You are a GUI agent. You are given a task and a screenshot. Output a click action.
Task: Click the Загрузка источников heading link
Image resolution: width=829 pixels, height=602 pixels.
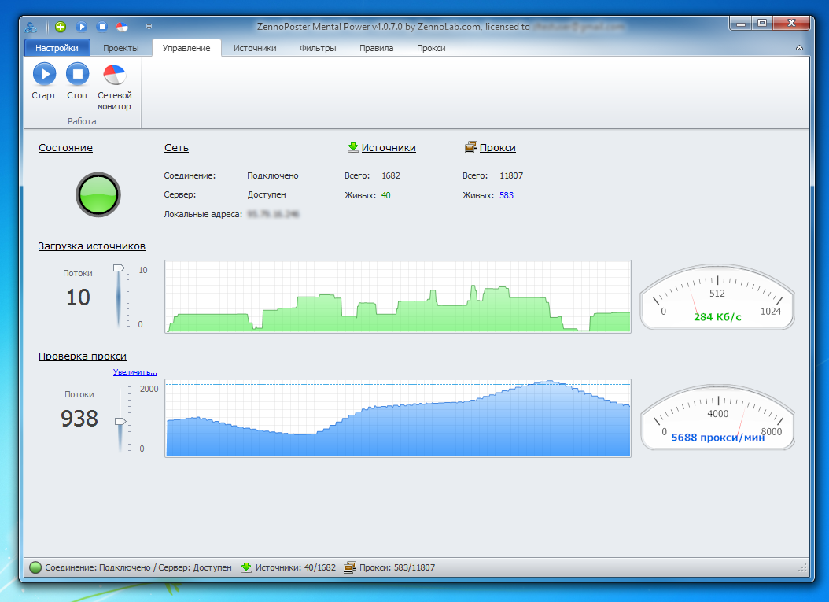[92, 246]
